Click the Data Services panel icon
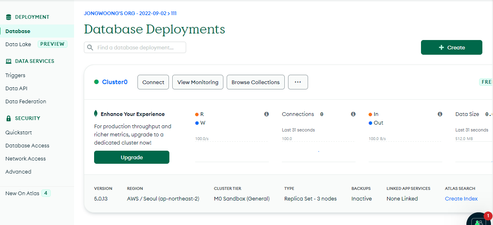493x225 pixels. (9, 61)
